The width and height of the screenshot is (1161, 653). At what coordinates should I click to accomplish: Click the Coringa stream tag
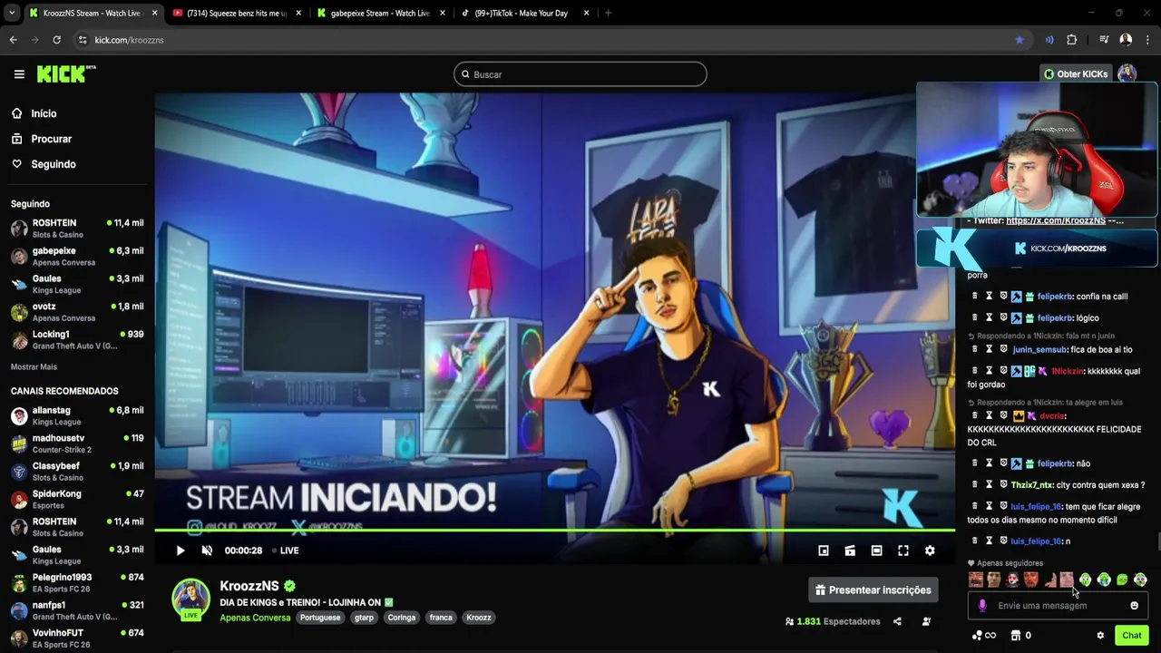[x=401, y=618]
